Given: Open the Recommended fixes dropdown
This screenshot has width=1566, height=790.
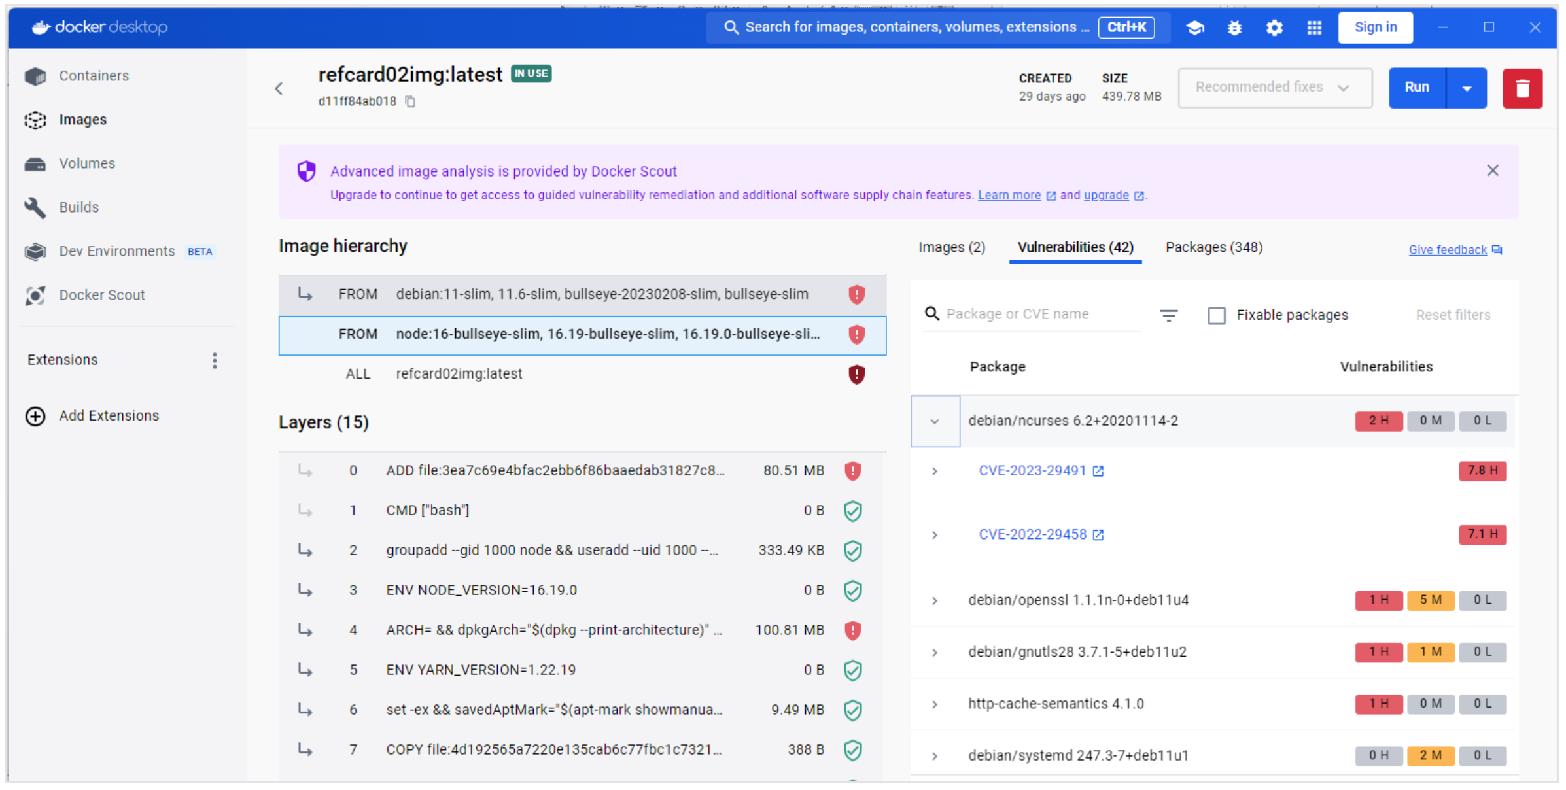Looking at the screenshot, I should point(1275,88).
